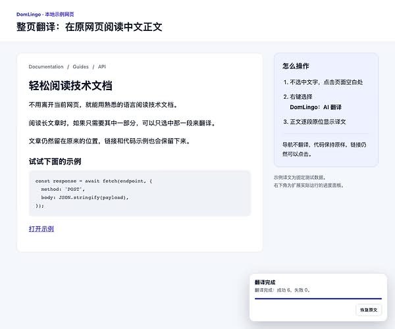Click the caption 右下角为扩展实际运行的进度面板

(x=309, y=186)
